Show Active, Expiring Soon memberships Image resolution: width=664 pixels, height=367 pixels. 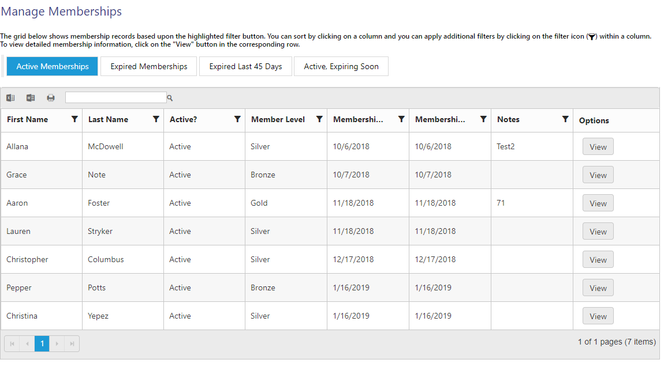point(341,66)
